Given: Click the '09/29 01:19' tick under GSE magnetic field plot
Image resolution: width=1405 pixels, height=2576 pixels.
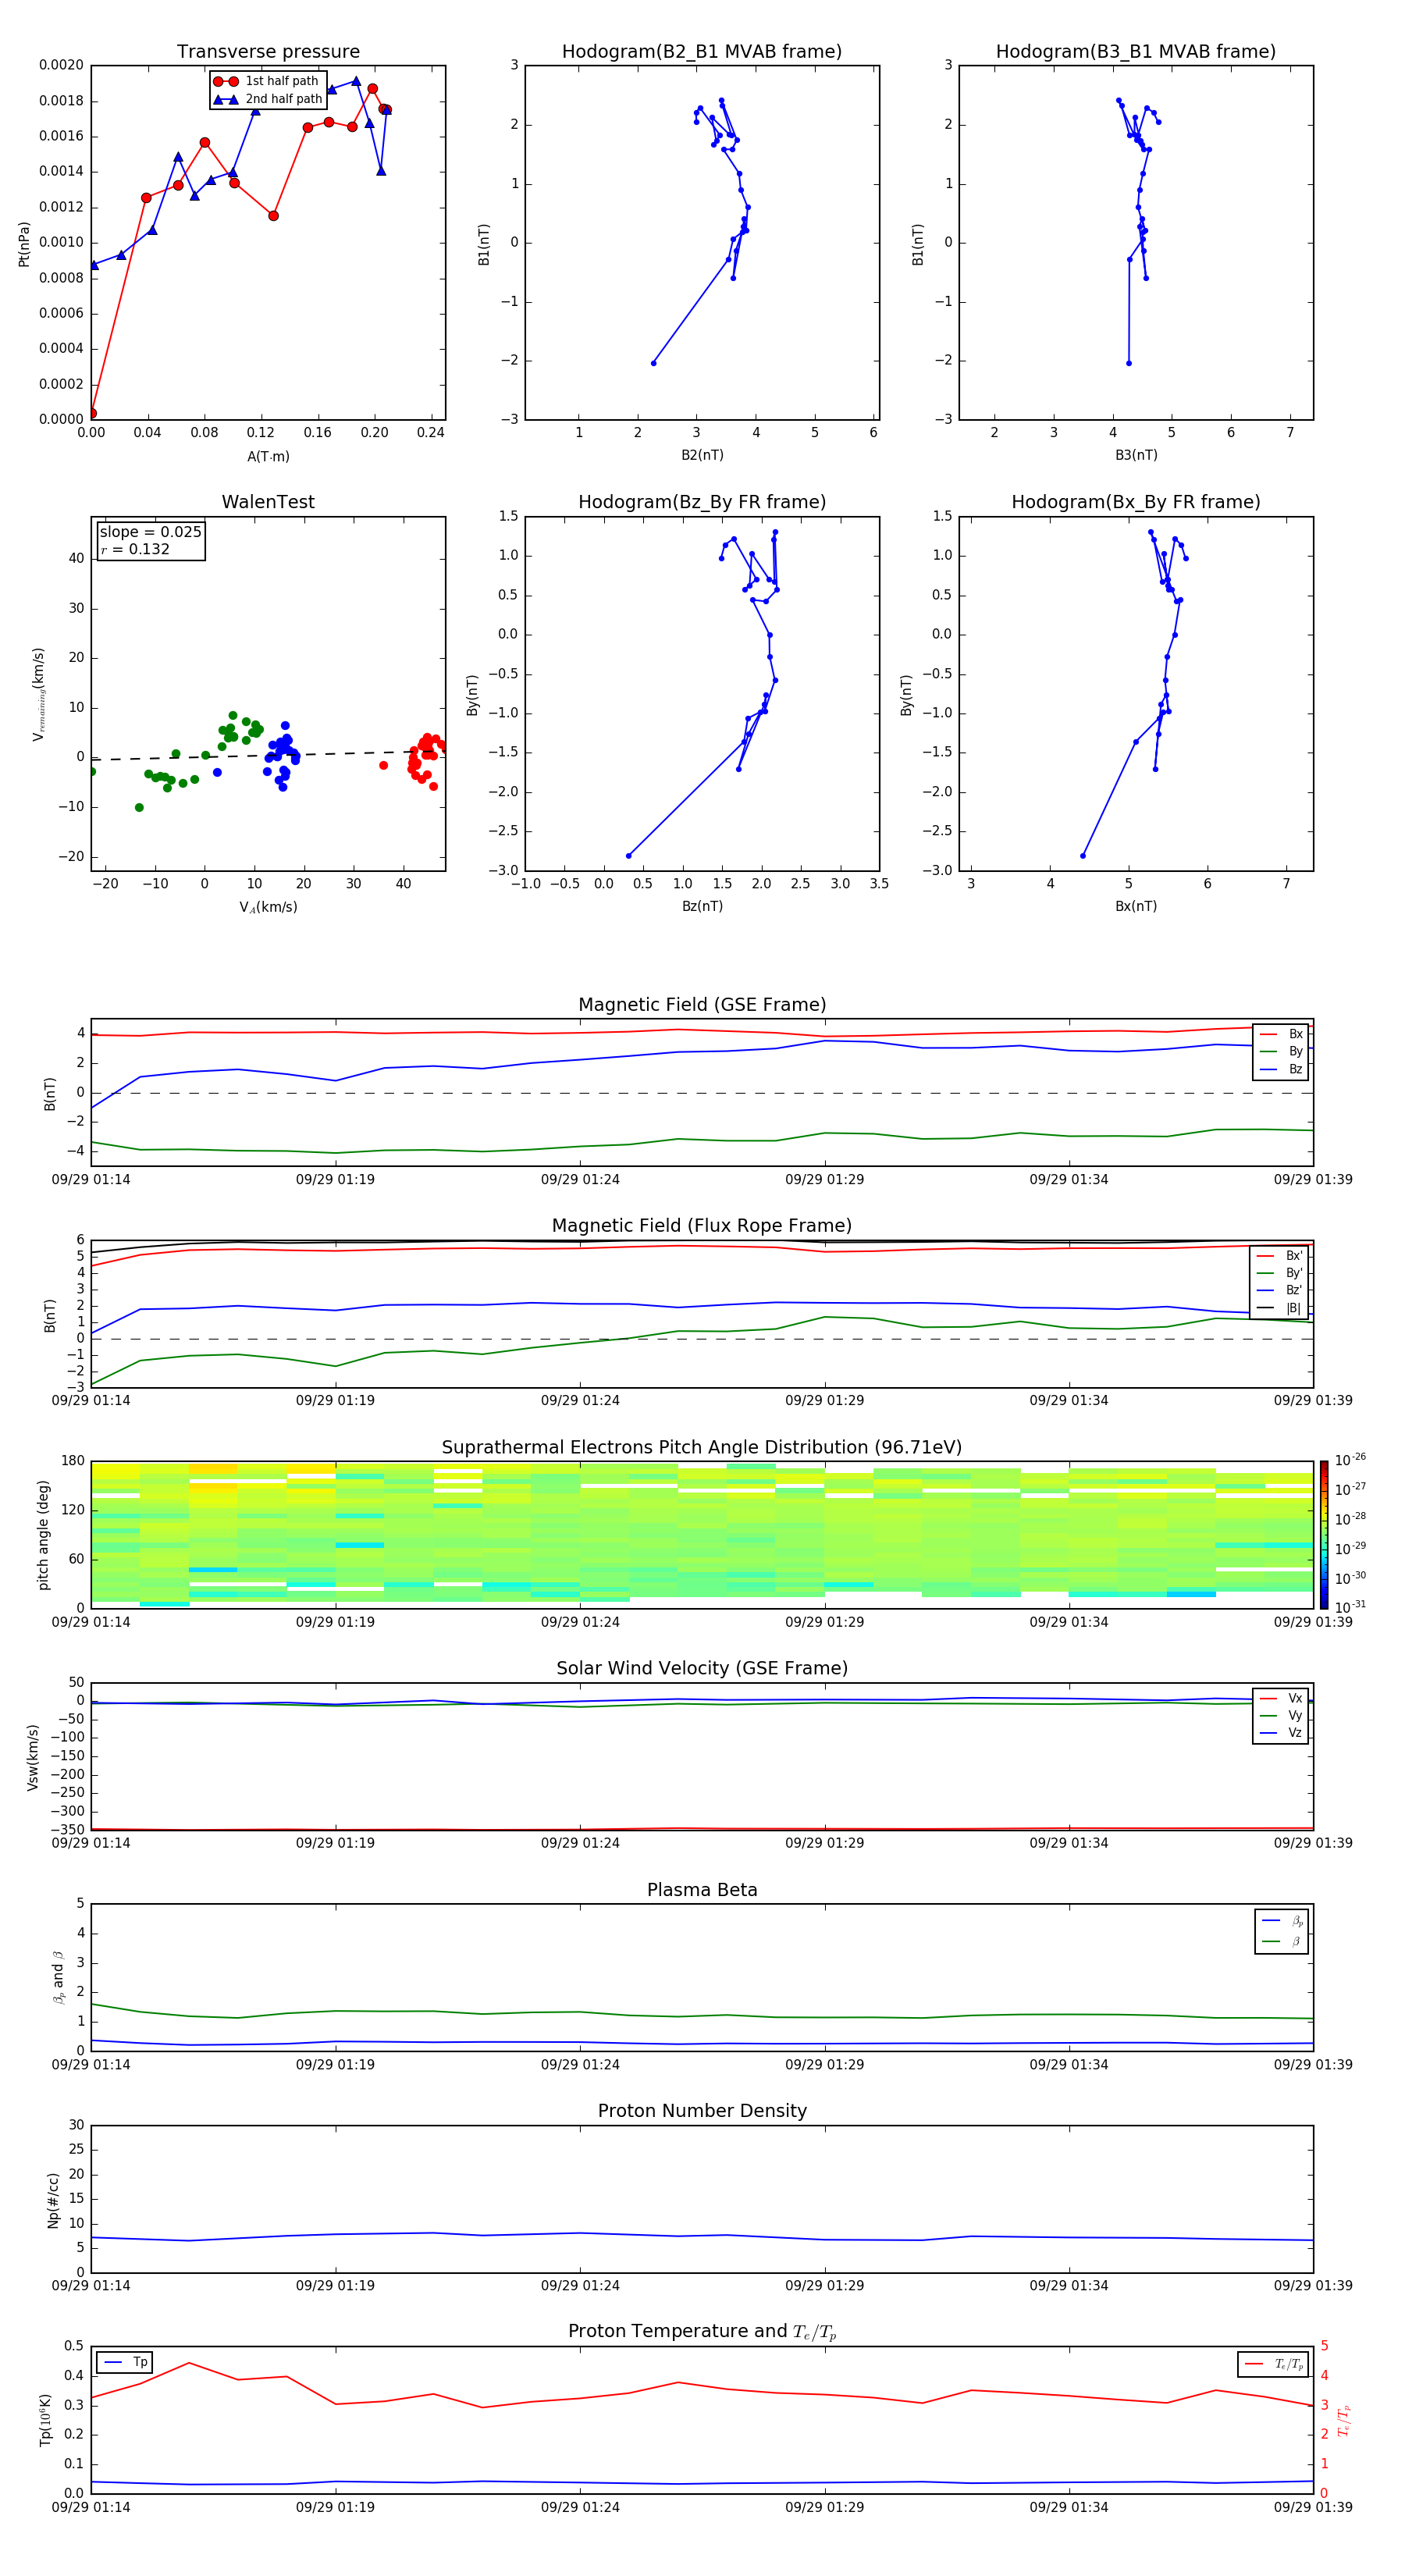Looking at the screenshot, I should coord(335,1179).
